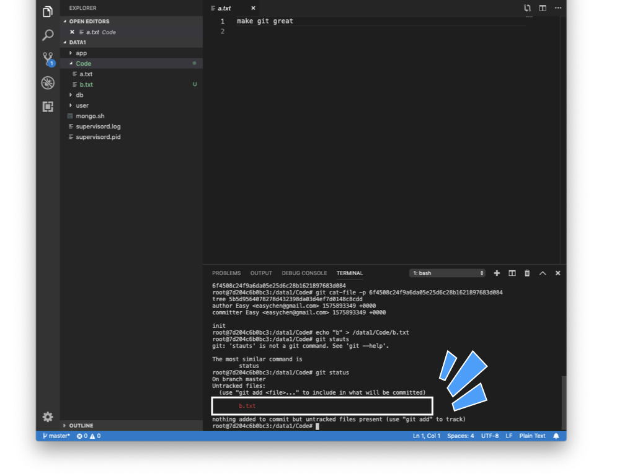
Task: Collapse the Code folder
Action: point(83,64)
